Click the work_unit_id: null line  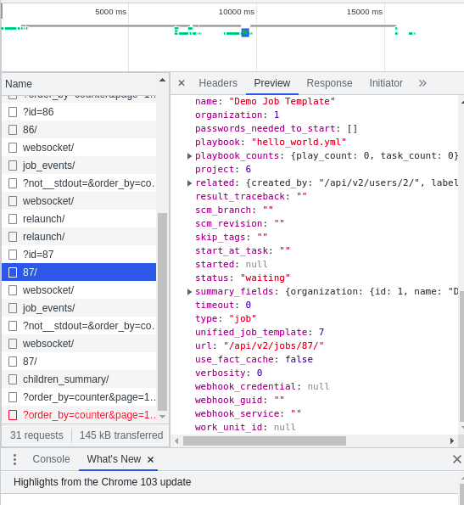click(x=245, y=428)
